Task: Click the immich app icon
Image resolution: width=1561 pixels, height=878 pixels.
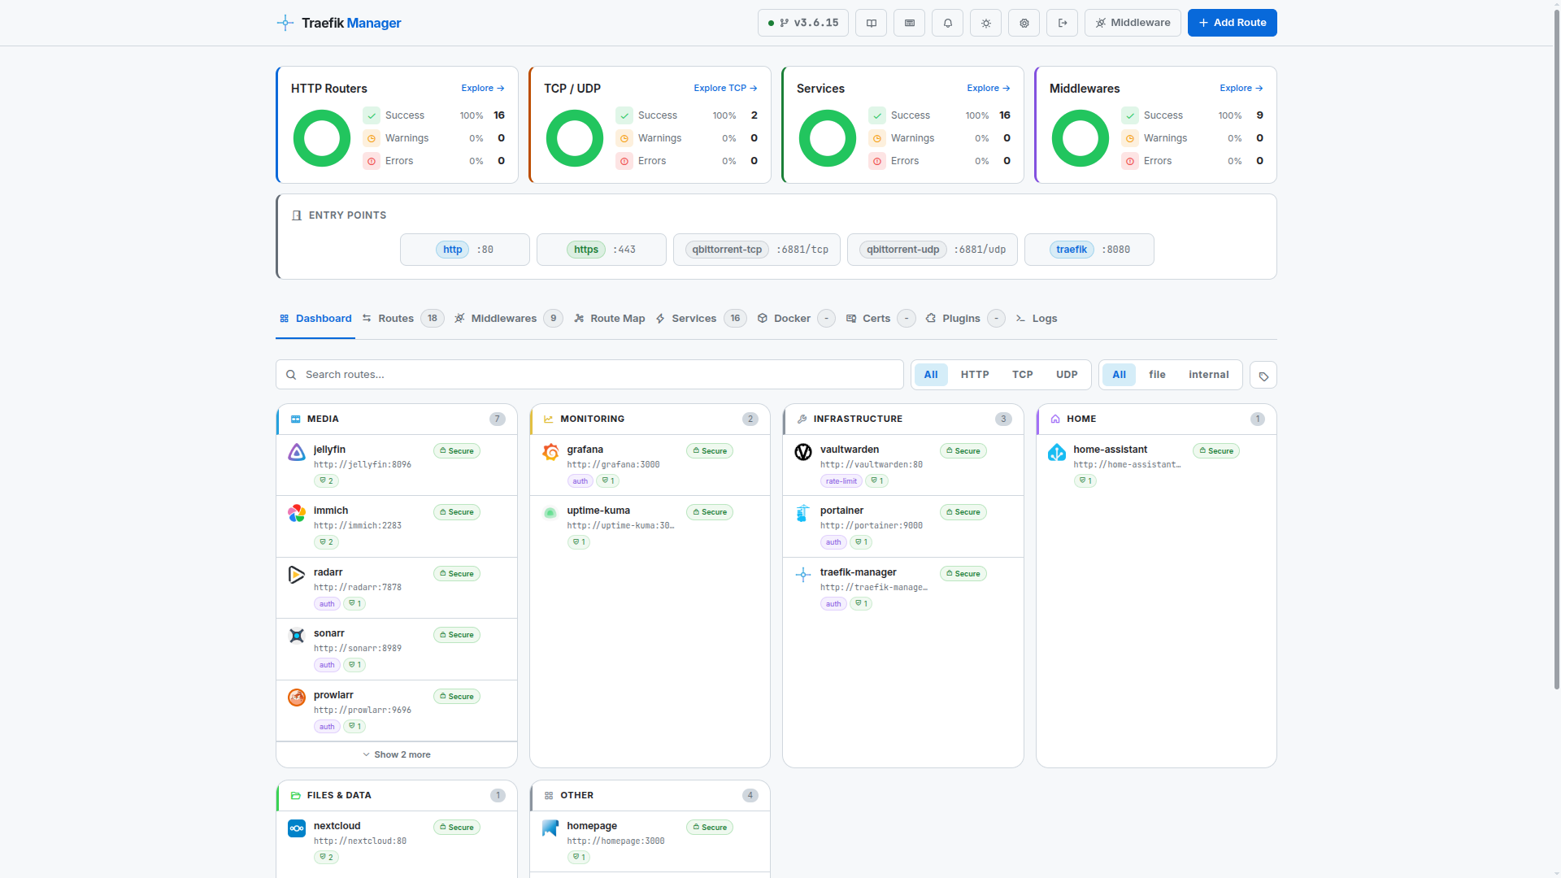Action: [297, 514]
